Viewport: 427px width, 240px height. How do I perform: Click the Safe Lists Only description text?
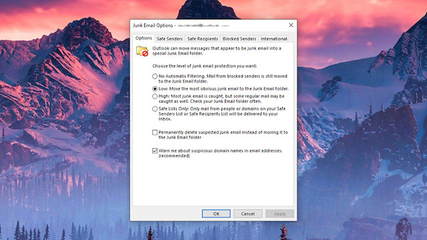coord(222,114)
